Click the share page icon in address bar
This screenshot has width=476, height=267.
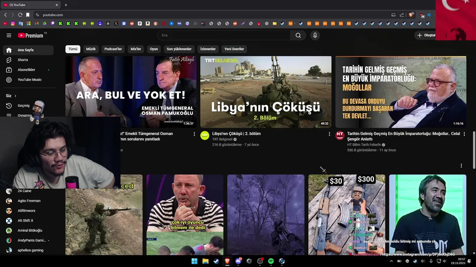(402, 15)
